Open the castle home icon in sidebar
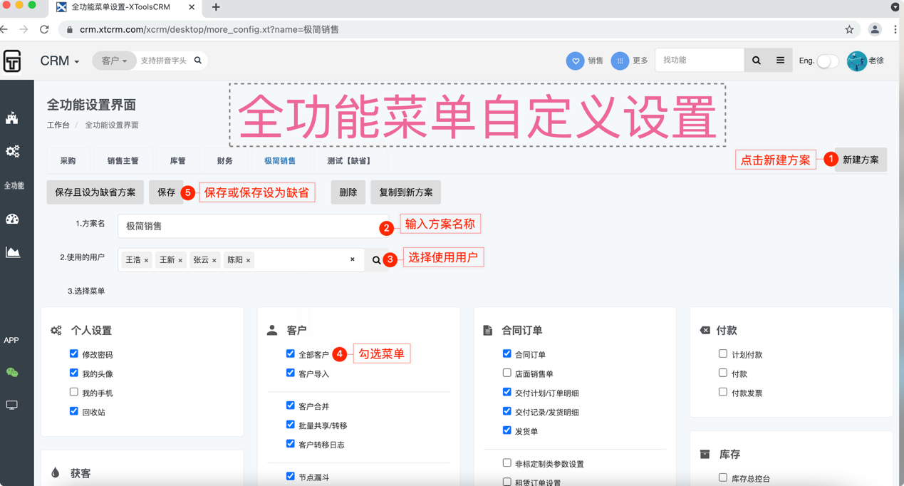 click(x=12, y=118)
